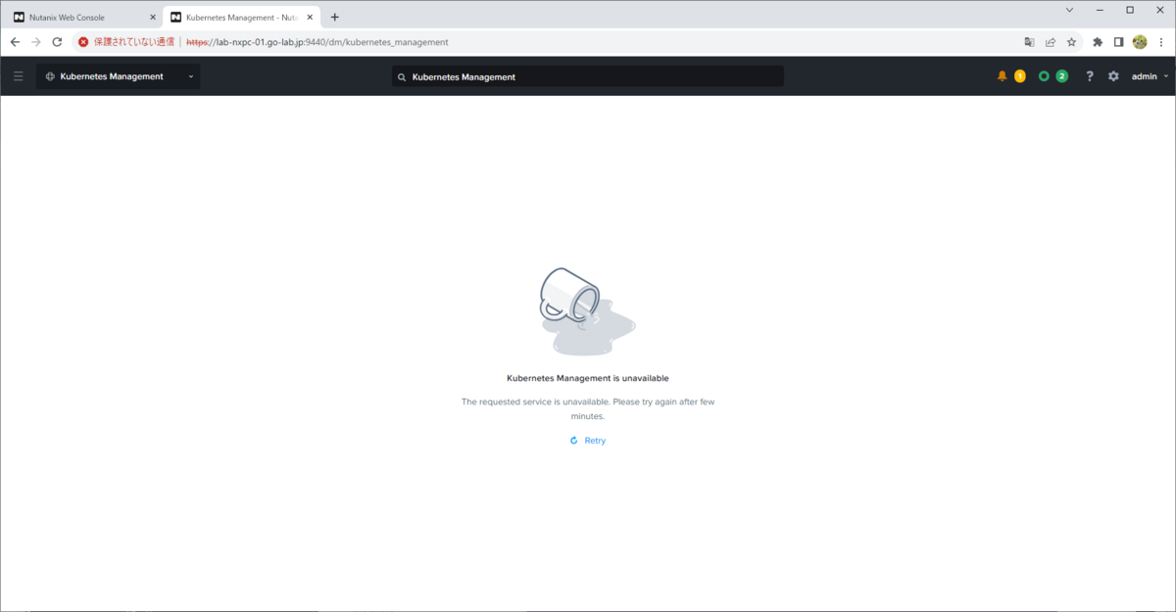Go forward in browser history
Viewport: 1176px width, 612px height.
click(x=36, y=42)
